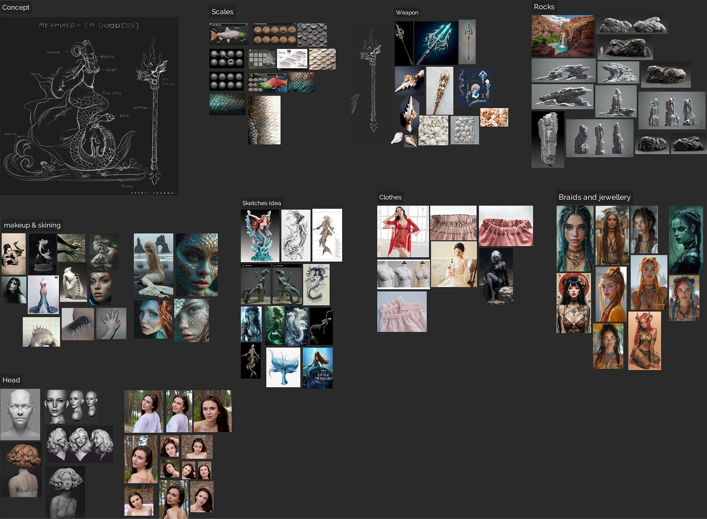The height and width of the screenshot is (519, 707).
Task: Select the blue mermaid tail fin illustration
Action: click(283, 367)
